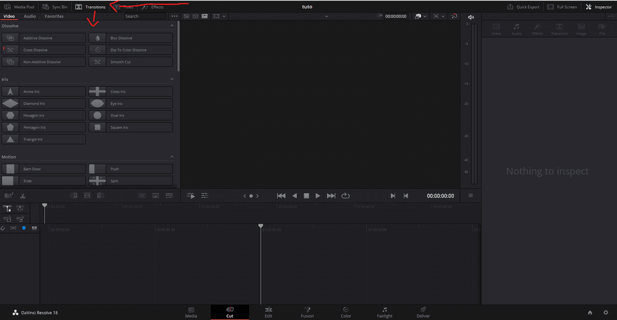Switch to the Edit page
617x320 pixels.
(x=269, y=312)
